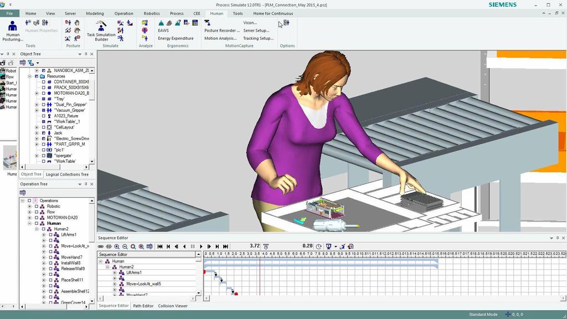Toggle the Robotic operation checkbox

point(37,207)
